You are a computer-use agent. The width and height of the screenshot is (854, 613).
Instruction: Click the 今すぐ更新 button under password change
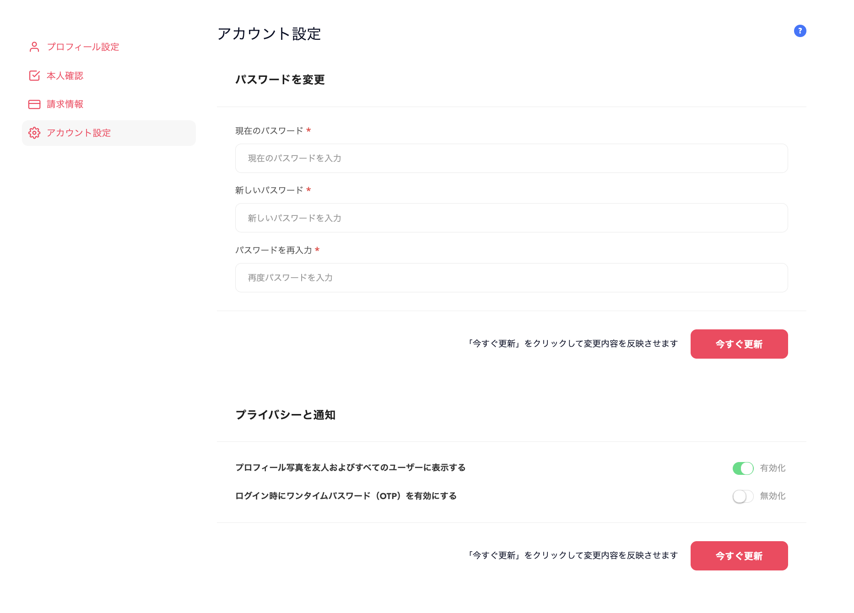[x=739, y=344]
